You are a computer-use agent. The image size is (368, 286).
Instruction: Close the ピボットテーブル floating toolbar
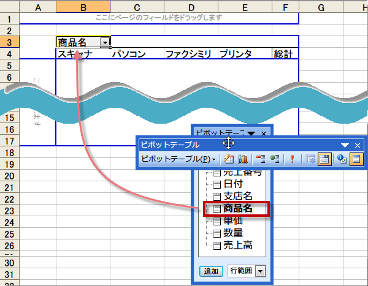pyautogui.click(x=358, y=145)
